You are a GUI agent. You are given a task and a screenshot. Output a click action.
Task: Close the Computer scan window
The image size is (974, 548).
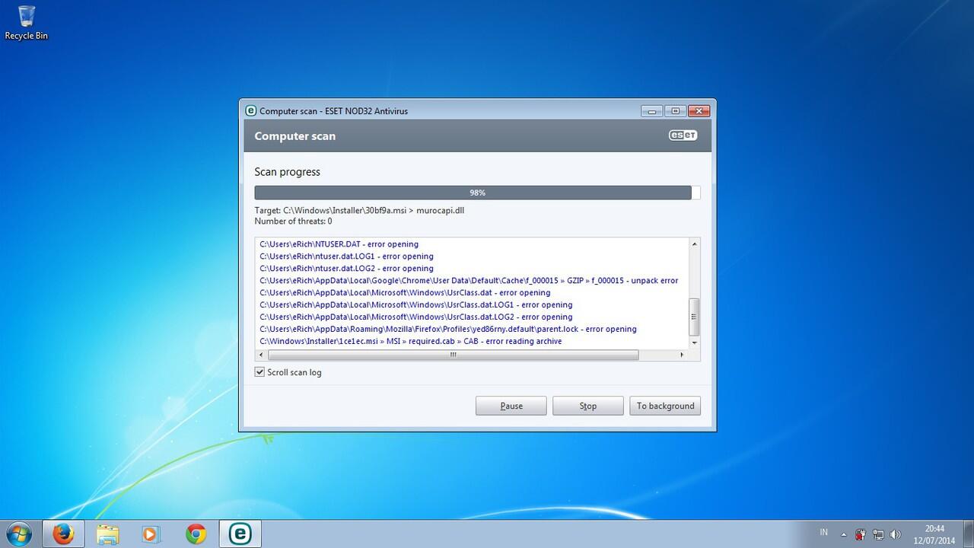pyautogui.click(x=699, y=111)
